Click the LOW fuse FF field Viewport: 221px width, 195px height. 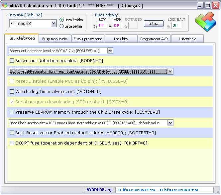[x=102, y=25]
